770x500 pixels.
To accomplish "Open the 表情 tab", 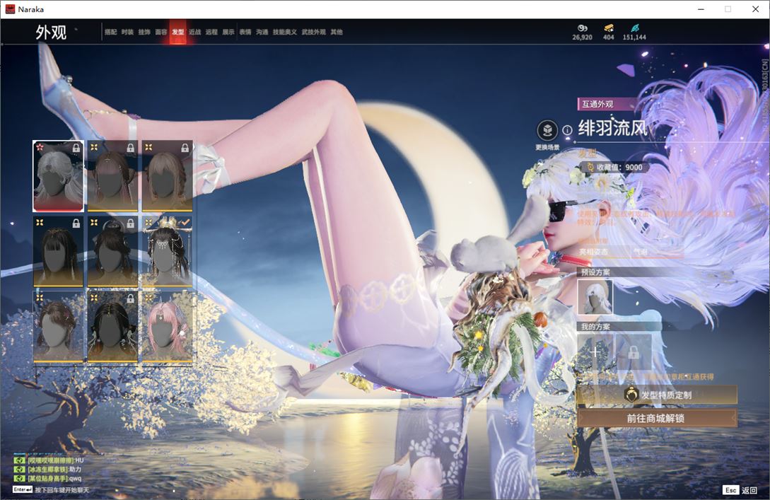I will pos(245,32).
